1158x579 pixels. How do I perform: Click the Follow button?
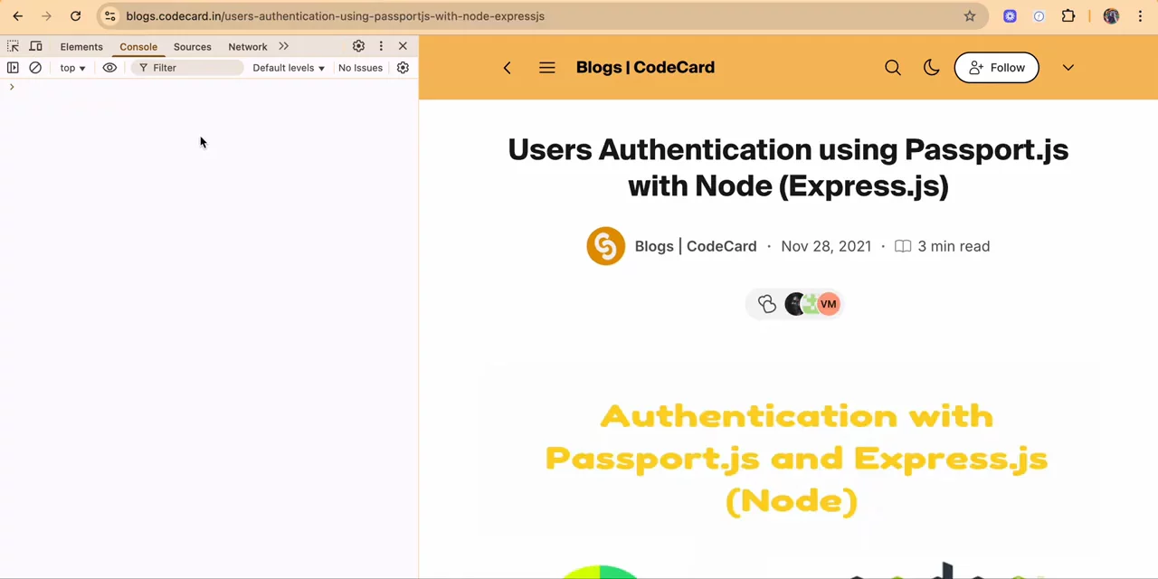[996, 68]
